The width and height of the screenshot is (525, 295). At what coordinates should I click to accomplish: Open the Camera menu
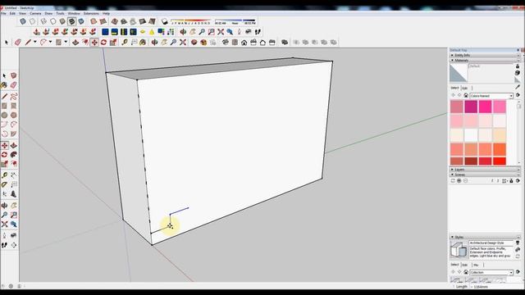[x=35, y=14]
